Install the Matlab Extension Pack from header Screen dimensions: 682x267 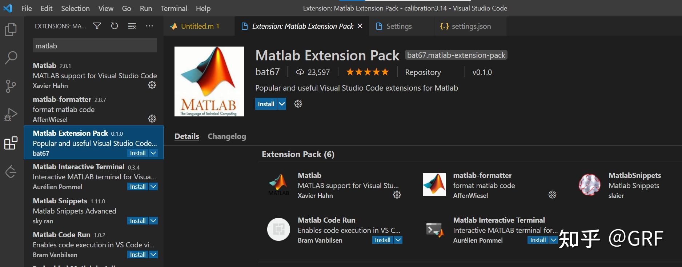[266, 104]
